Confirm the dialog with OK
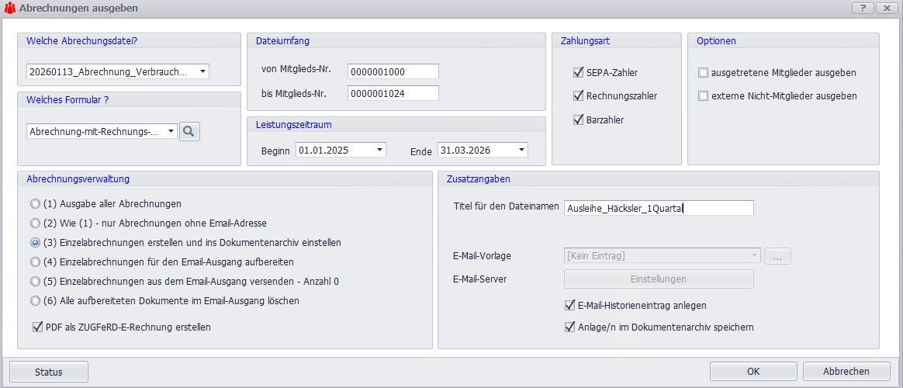This screenshot has height=388, width=903. click(752, 372)
